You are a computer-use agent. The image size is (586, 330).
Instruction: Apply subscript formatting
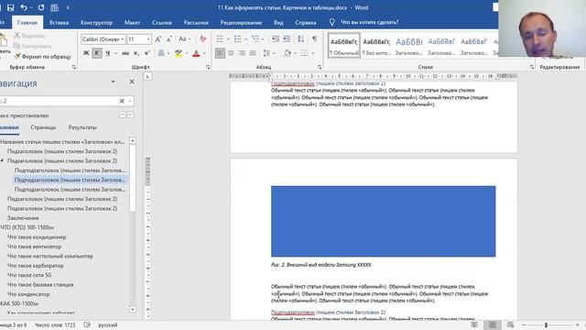(136, 53)
